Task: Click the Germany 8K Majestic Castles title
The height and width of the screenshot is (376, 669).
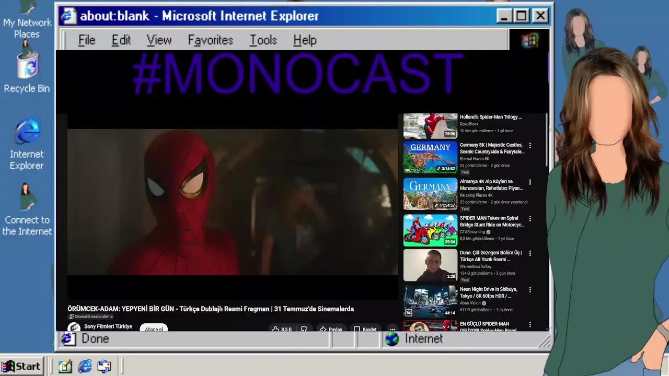Action: tap(492, 148)
